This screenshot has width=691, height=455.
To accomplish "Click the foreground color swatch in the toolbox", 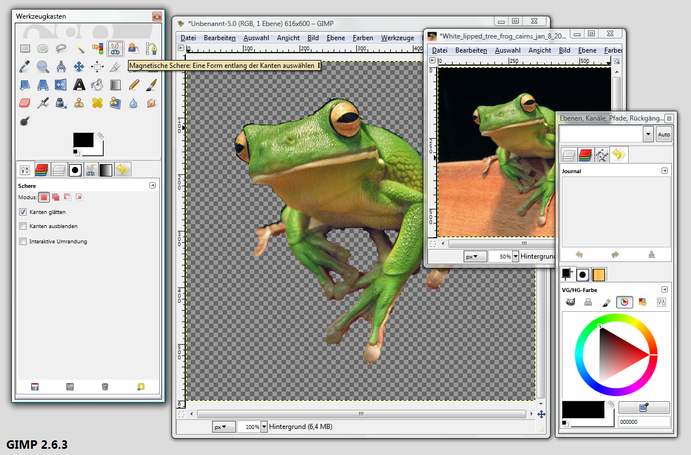I will 83,140.
